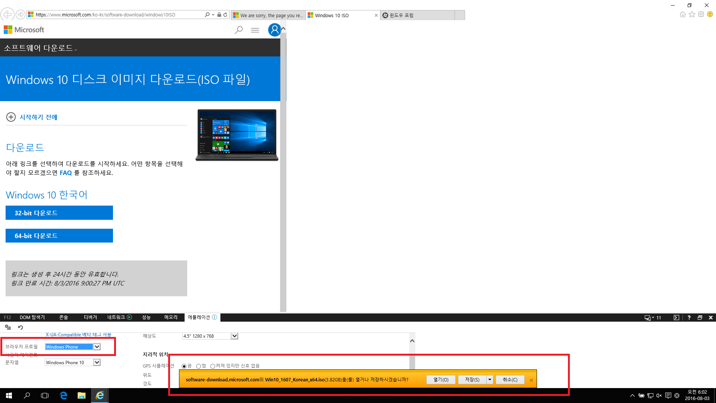Expand the 소프트웨어 다운로드 header menu

(x=40, y=48)
